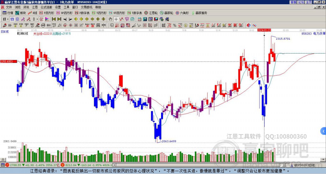The width and height of the screenshot is (326, 174).
Task: Open the 公式选股 menu
Action: coord(46,7)
